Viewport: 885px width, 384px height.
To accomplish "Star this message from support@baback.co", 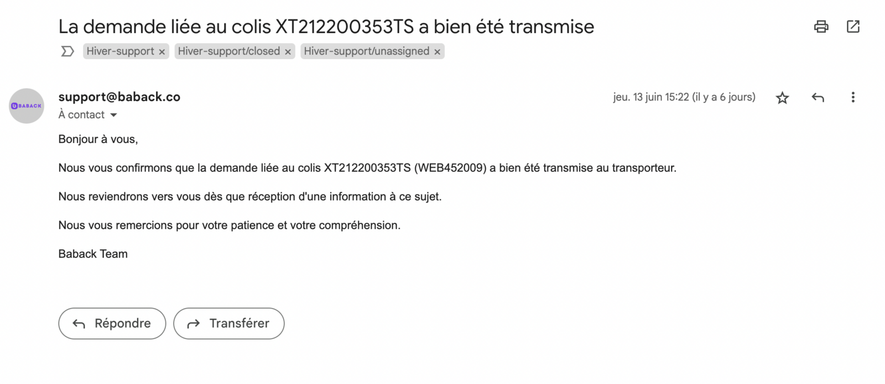I will pyautogui.click(x=782, y=98).
